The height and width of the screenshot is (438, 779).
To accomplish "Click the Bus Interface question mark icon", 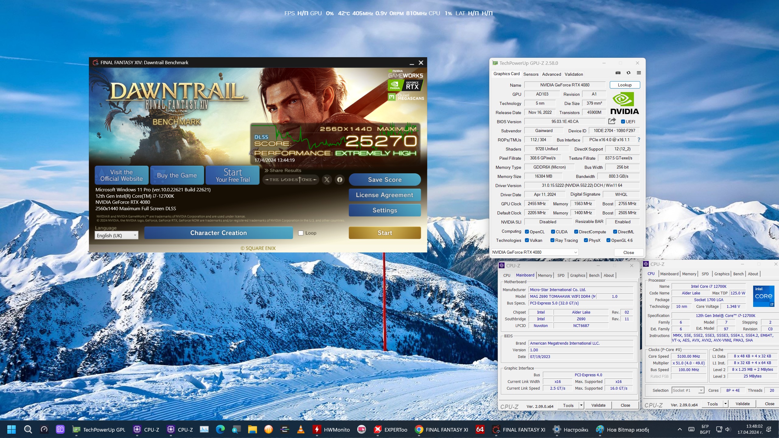I will click(x=639, y=140).
